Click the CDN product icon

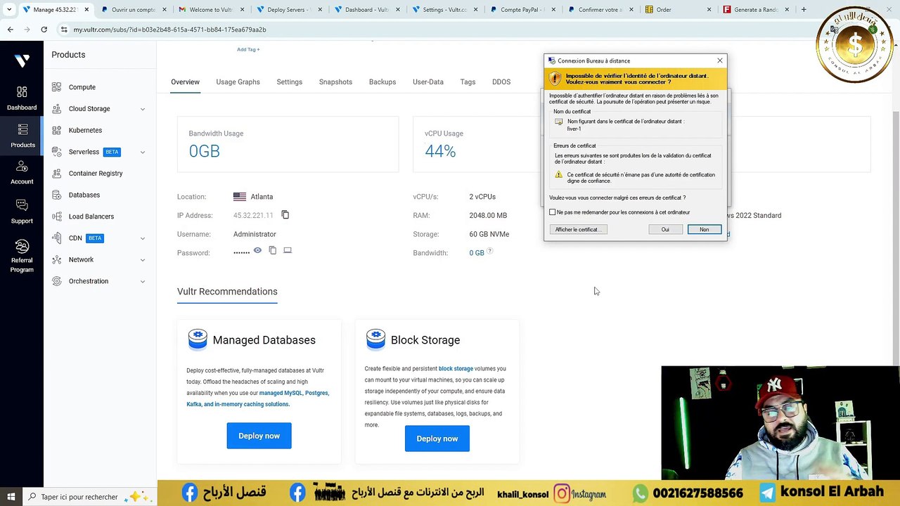(x=56, y=238)
